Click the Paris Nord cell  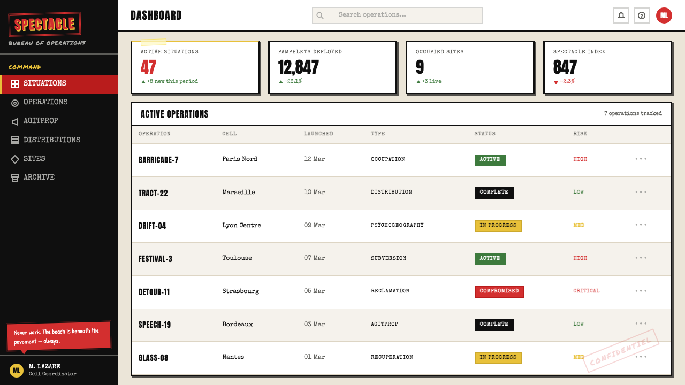coord(240,159)
